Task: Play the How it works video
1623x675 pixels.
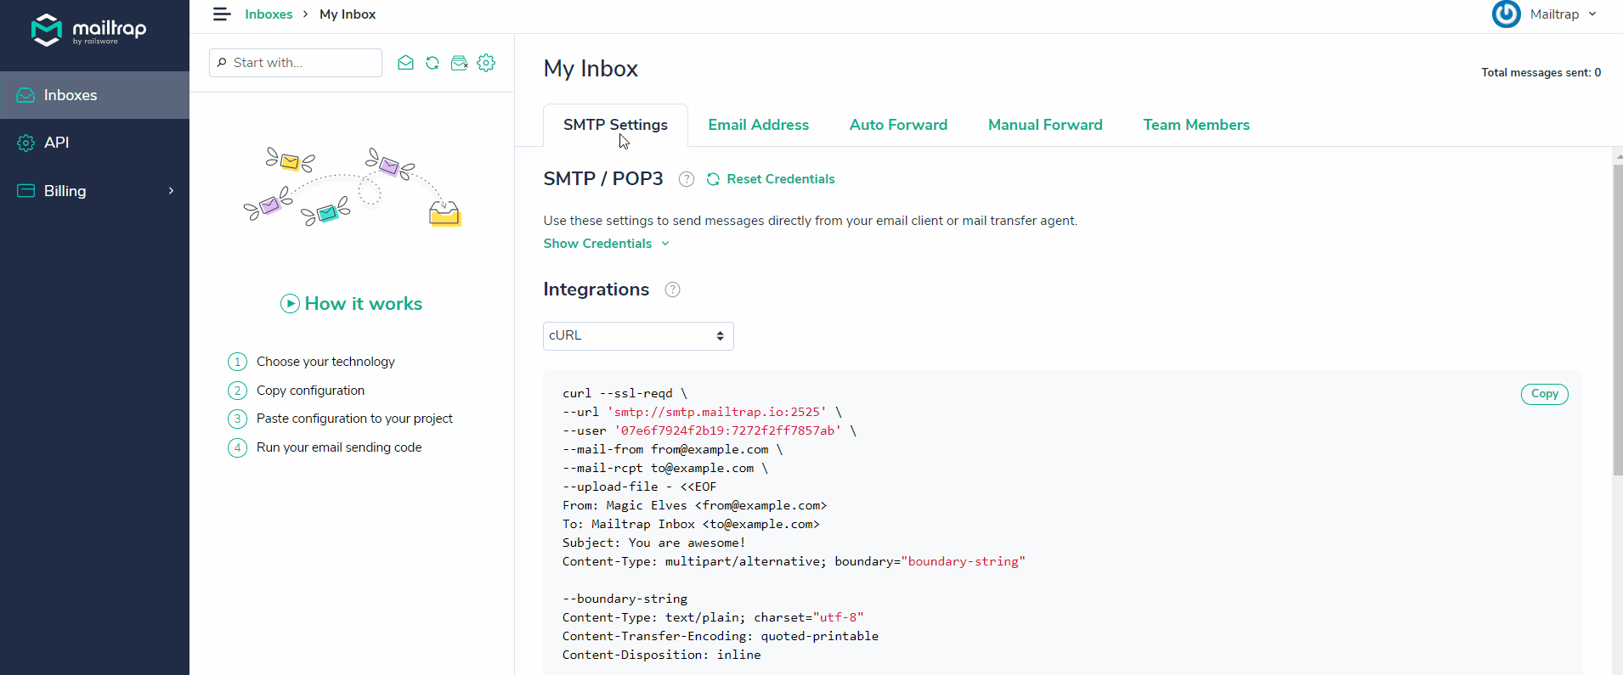Action: coord(290,304)
